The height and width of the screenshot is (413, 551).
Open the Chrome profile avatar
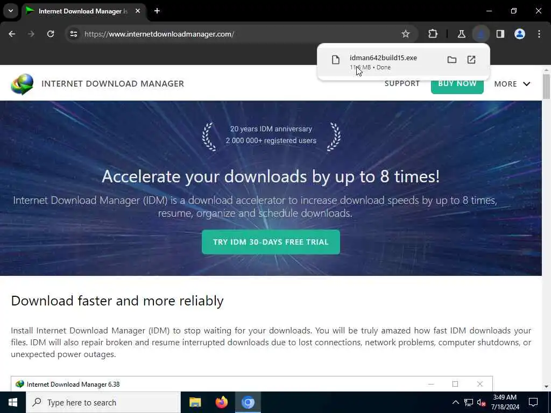click(520, 34)
